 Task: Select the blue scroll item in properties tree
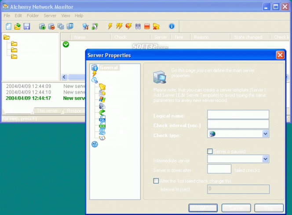(x=102, y=131)
